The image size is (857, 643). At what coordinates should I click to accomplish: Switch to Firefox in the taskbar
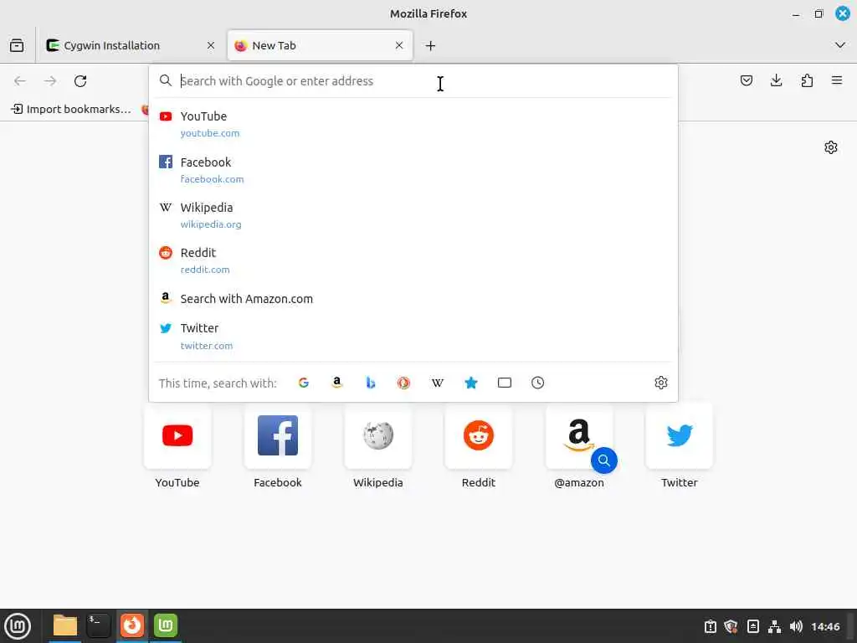pyautogui.click(x=131, y=626)
